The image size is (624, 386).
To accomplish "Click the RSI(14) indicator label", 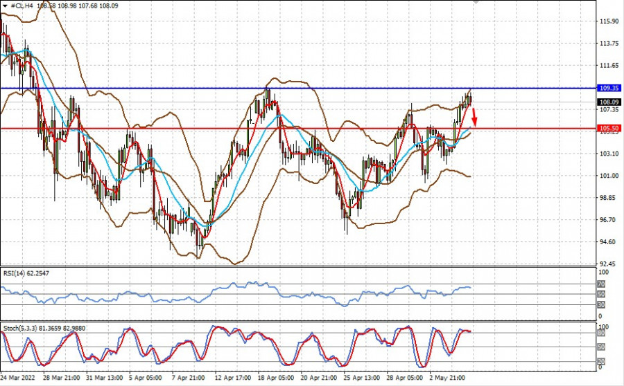I will 27,274.
